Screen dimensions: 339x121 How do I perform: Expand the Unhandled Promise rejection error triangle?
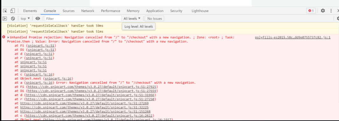(x=9, y=37)
